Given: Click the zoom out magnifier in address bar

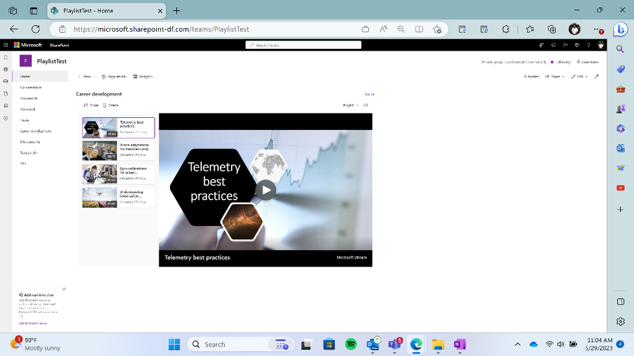Looking at the screenshot, I should tap(400, 29).
